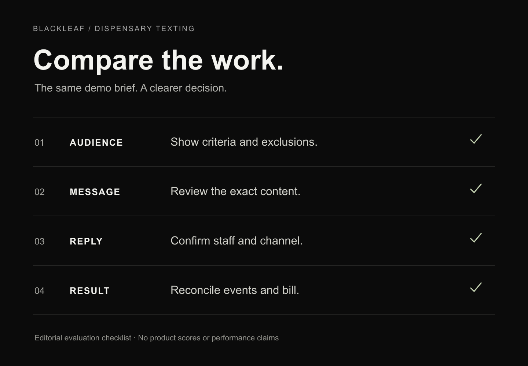
Task: Click 'Confirm staff and channel.' text
Action: pyautogui.click(x=236, y=241)
